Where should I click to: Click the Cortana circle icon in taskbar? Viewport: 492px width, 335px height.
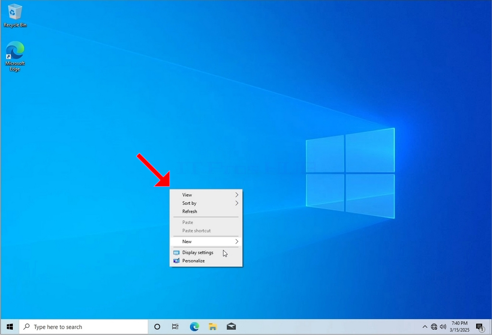pyautogui.click(x=157, y=327)
